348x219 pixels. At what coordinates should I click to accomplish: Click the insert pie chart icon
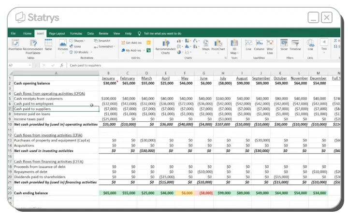tap(179, 52)
